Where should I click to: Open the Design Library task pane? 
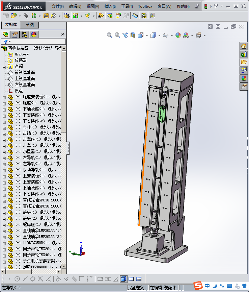tap(244, 54)
